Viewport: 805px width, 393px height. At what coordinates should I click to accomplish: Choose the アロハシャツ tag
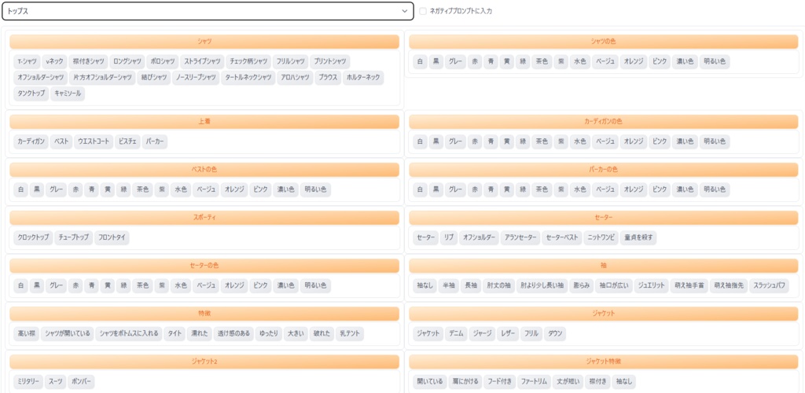click(295, 78)
